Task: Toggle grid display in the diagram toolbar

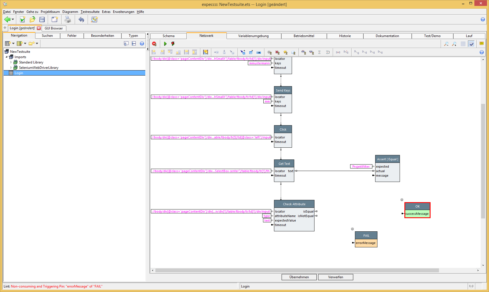Action: (463, 44)
